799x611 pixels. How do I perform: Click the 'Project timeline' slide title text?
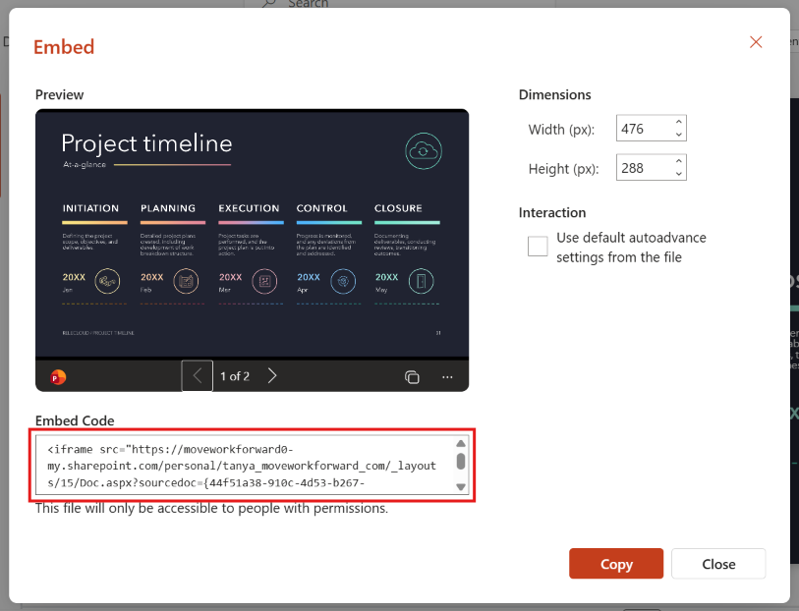[146, 143]
